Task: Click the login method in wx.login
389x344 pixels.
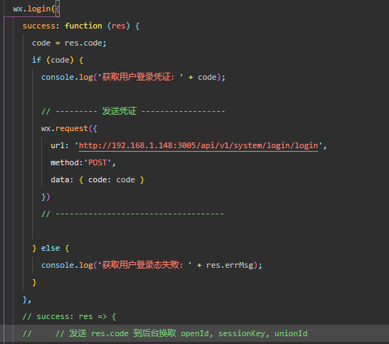Action: click(39, 9)
